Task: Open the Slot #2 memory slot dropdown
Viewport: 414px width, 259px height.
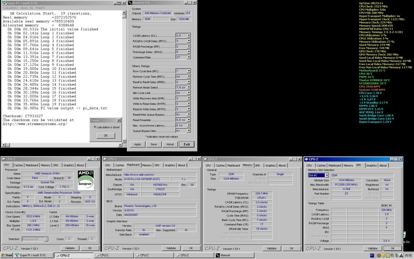Action: [327, 175]
